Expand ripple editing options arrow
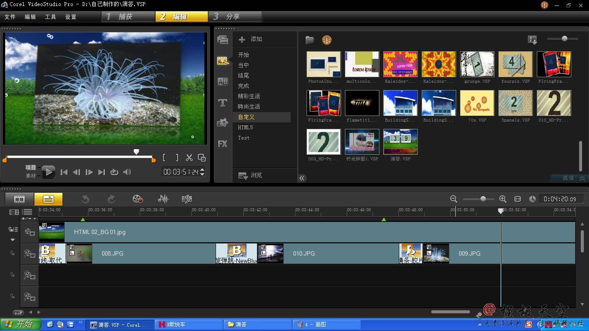Screen dimensions: 589x331 click(x=13, y=240)
